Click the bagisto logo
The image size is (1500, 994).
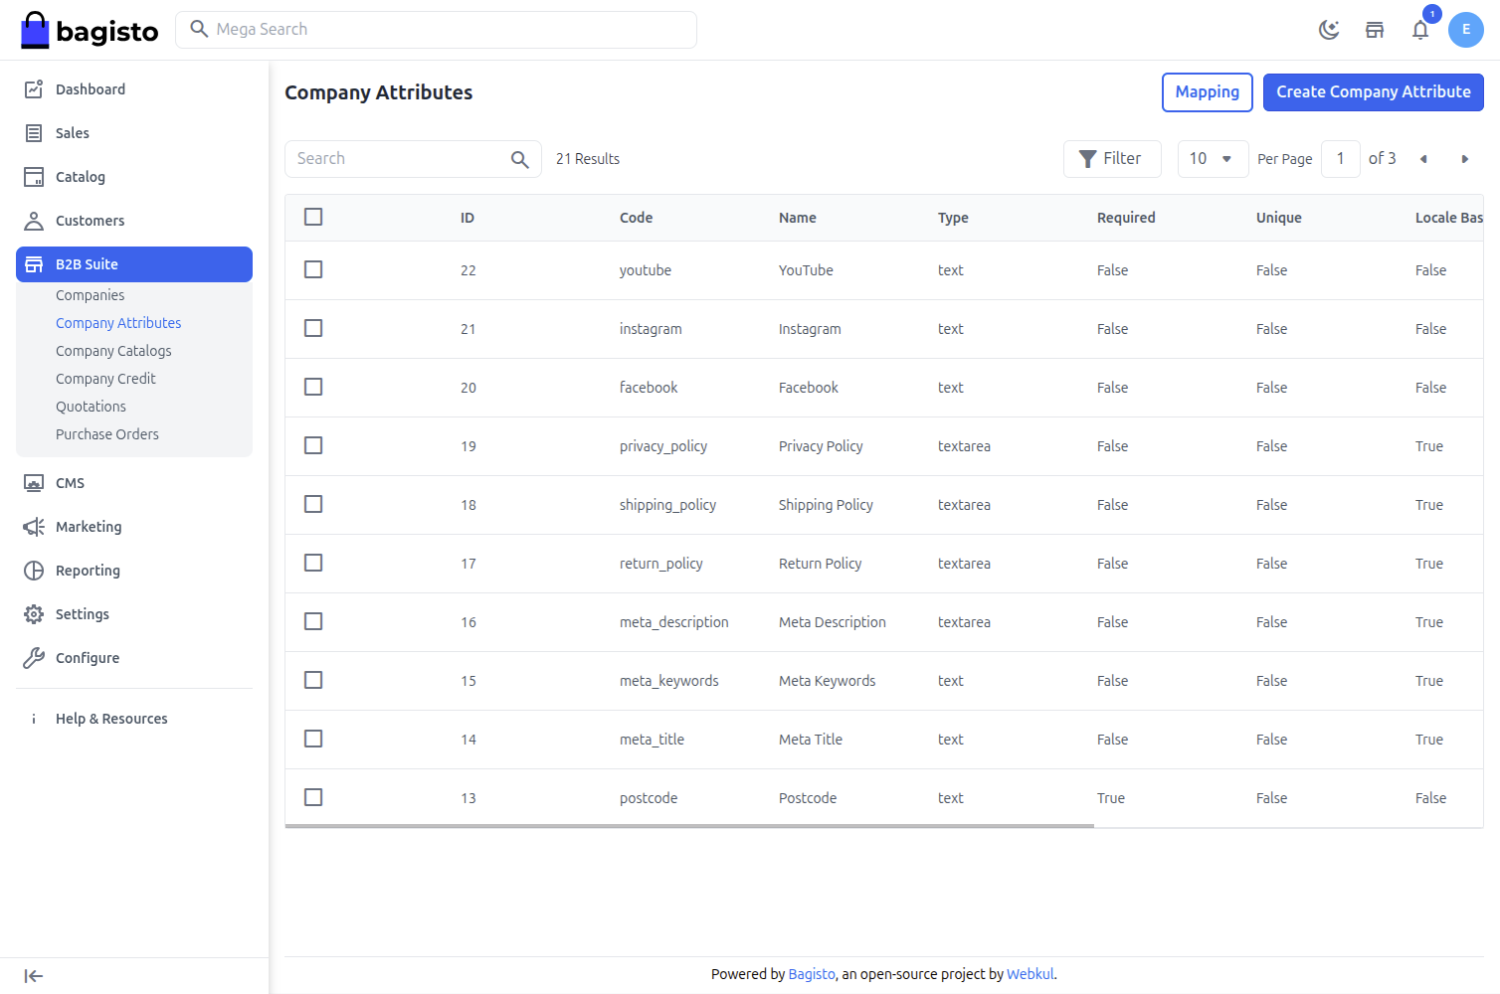[x=90, y=30]
